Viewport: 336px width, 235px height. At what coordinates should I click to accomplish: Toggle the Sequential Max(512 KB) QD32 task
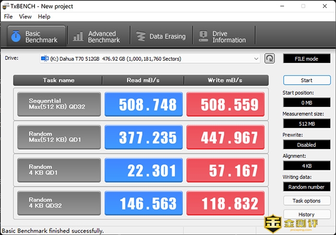[x=59, y=104]
